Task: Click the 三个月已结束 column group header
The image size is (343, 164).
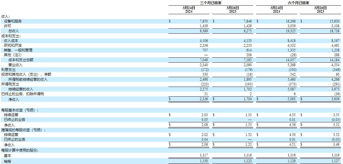Action: pos(211,3)
